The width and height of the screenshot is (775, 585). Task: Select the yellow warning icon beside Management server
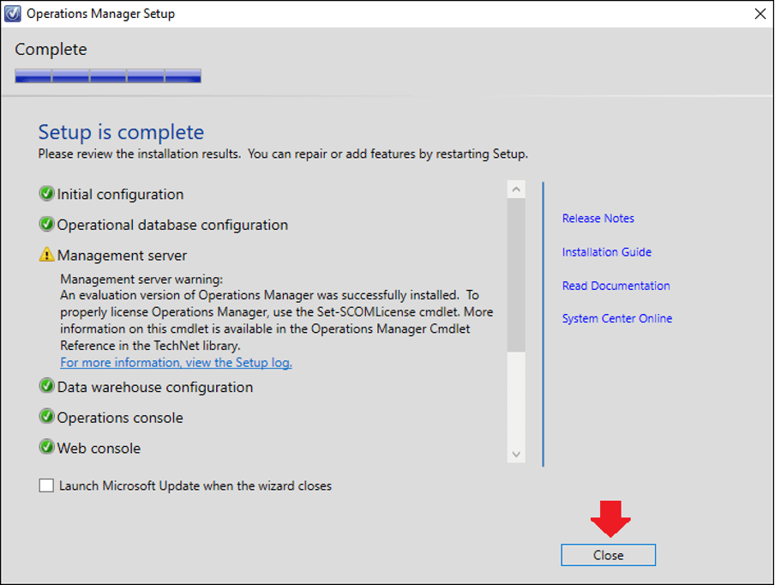[45, 255]
